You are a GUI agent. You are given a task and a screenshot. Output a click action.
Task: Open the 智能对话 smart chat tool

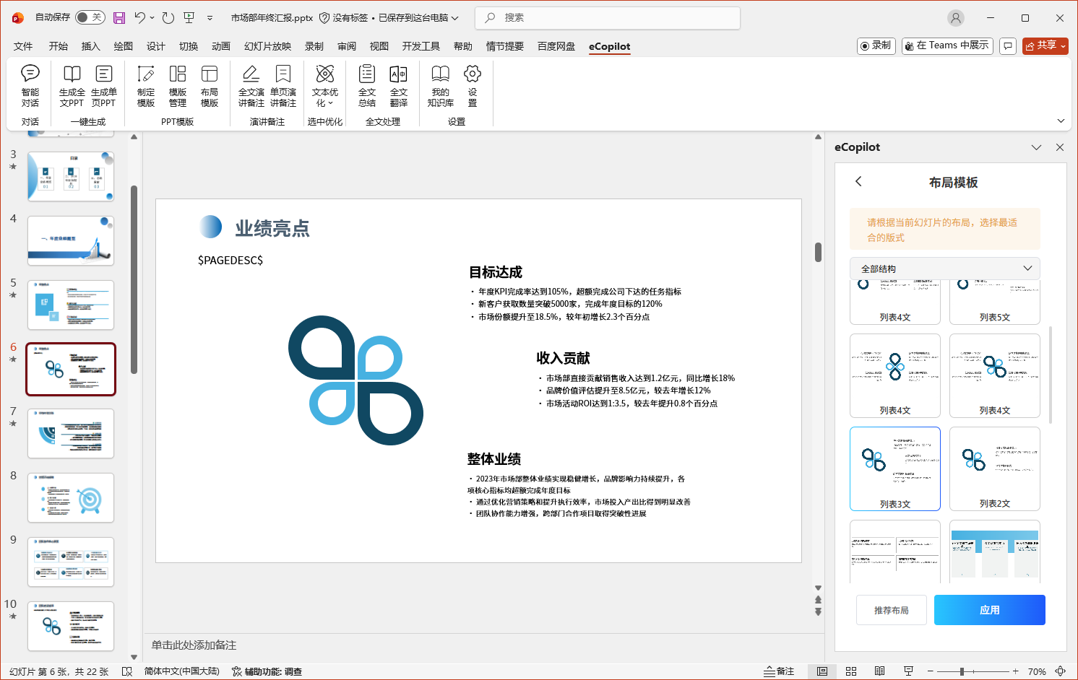click(x=30, y=85)
